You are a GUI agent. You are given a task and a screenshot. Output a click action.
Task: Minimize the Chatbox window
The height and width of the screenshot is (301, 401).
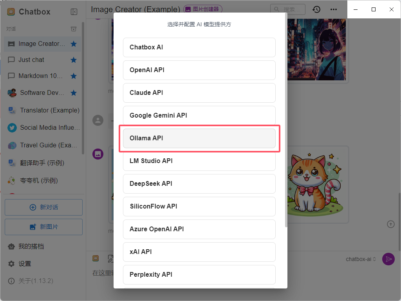tap(356, 9)
